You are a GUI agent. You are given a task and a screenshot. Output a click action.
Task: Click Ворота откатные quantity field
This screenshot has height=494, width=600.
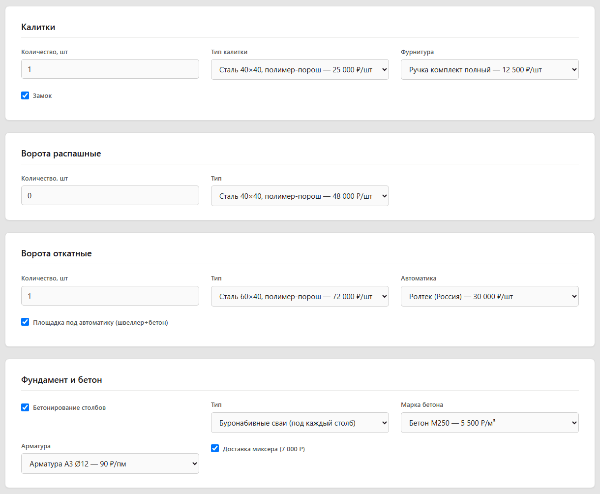110,296
